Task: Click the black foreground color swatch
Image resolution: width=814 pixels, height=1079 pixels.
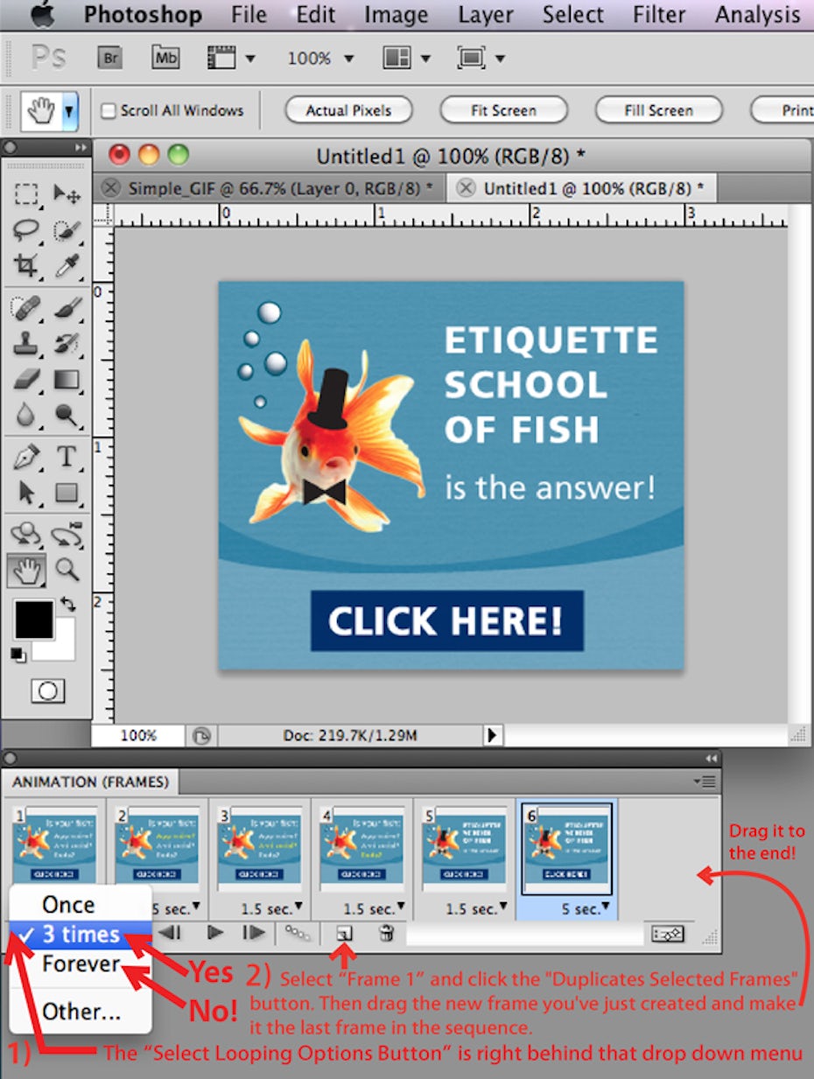Action: point(33,620)
